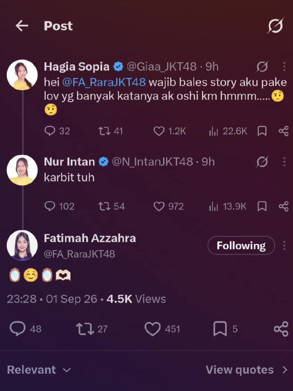Go back using the arrow icon
Viewport: 293px width, 391px height.
coord(22,26)
